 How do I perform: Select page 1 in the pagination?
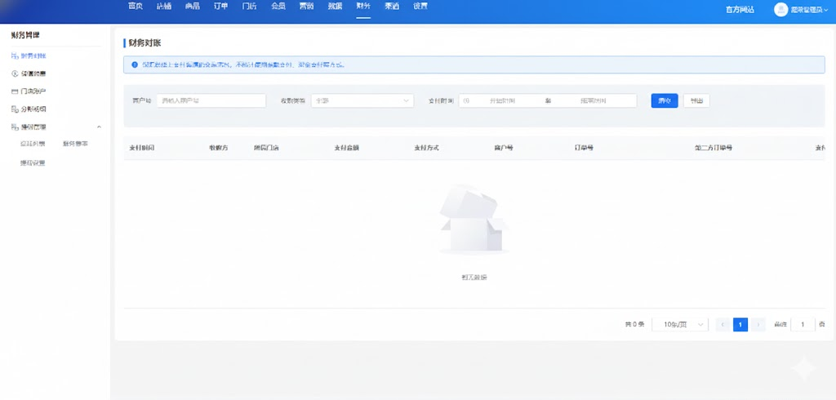pos(740,324)
